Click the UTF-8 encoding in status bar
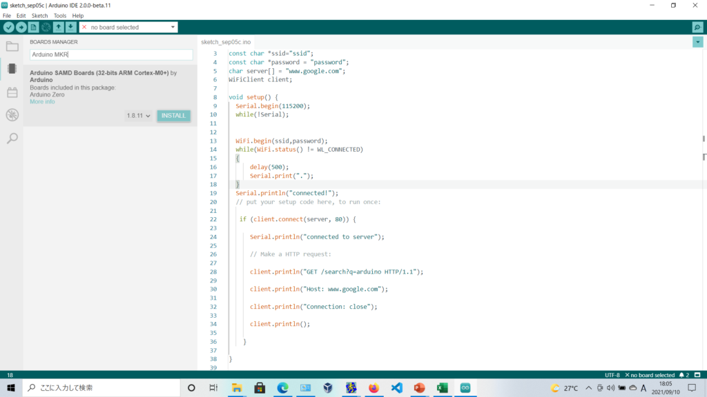This screenshot has height=397, width=707. 612,375
